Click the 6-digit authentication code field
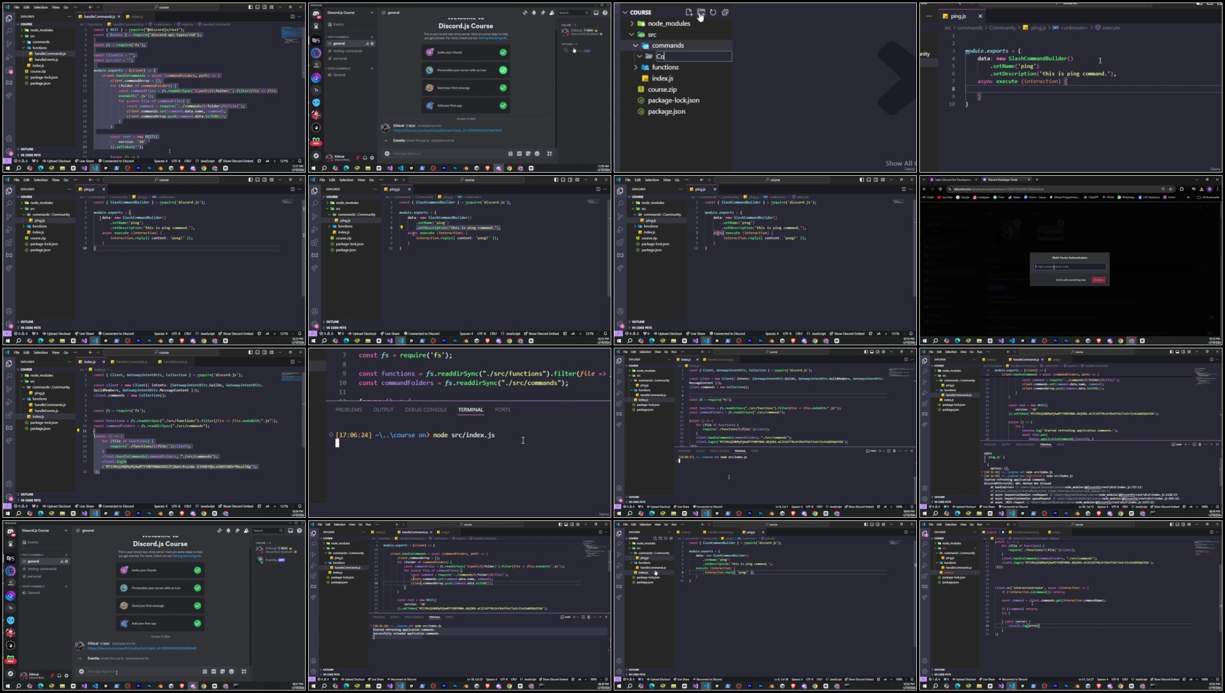This screenshot has height=693, width=1225. tap(1069, 266)
